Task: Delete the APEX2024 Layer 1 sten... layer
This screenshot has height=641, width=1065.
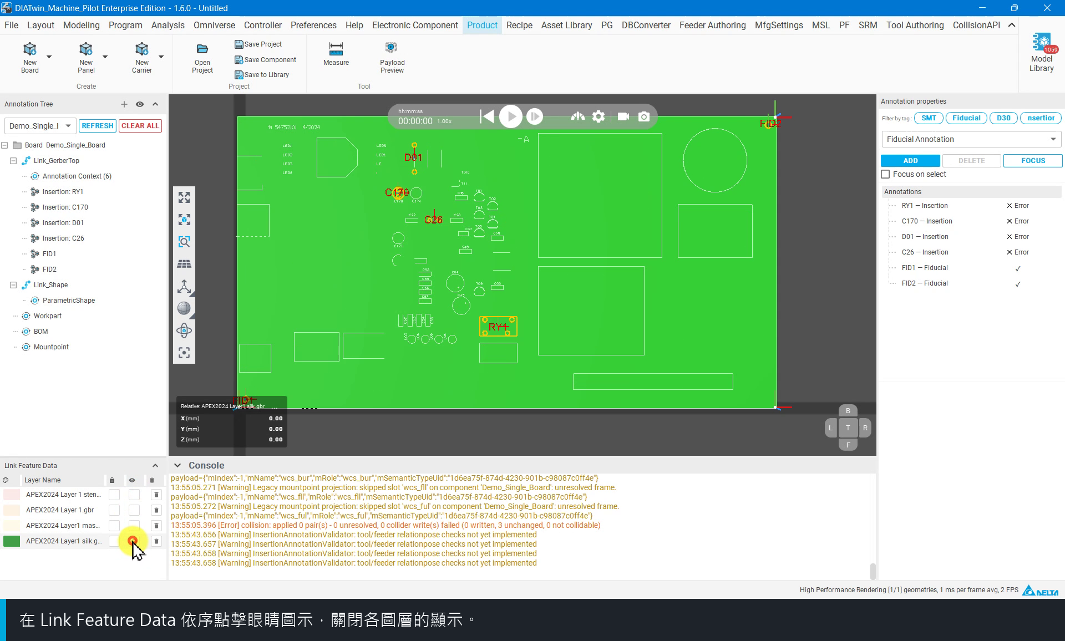Action: click(x=156, y=495)
